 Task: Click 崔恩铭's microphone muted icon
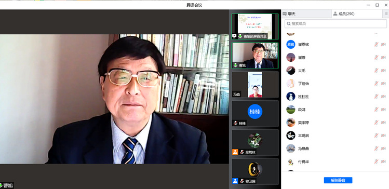pyautogui.click(x=377, y=45)
